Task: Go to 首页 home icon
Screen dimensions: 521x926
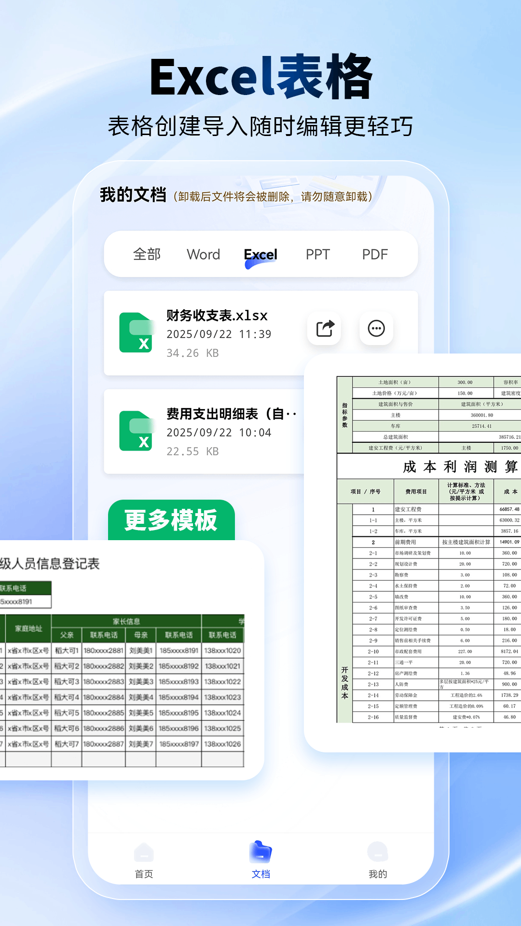Action: 144,853
